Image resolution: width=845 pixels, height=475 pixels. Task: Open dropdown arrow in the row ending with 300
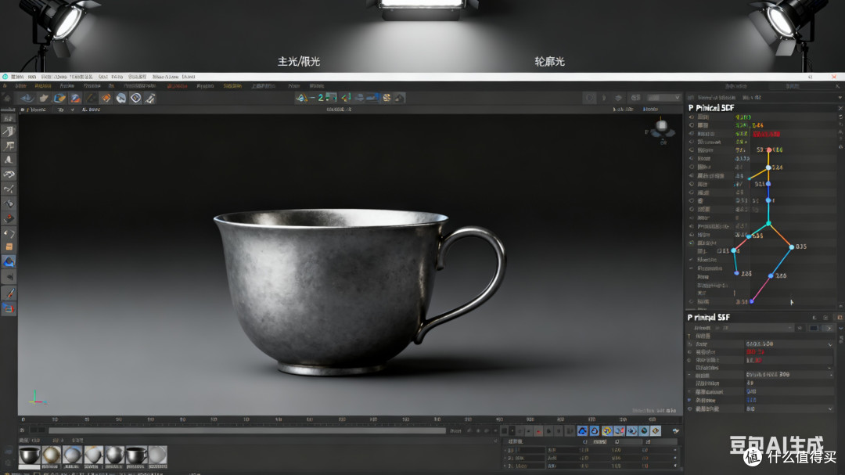click(x=830, y=374)
